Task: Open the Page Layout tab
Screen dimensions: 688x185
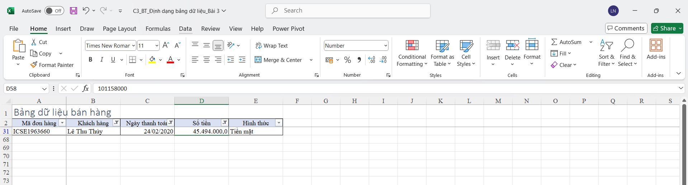Action: click(x=119, y=29)
